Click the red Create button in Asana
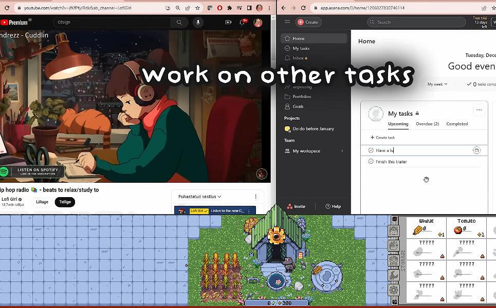The width and height of the screenshot is (496, 308). [308, 22]
